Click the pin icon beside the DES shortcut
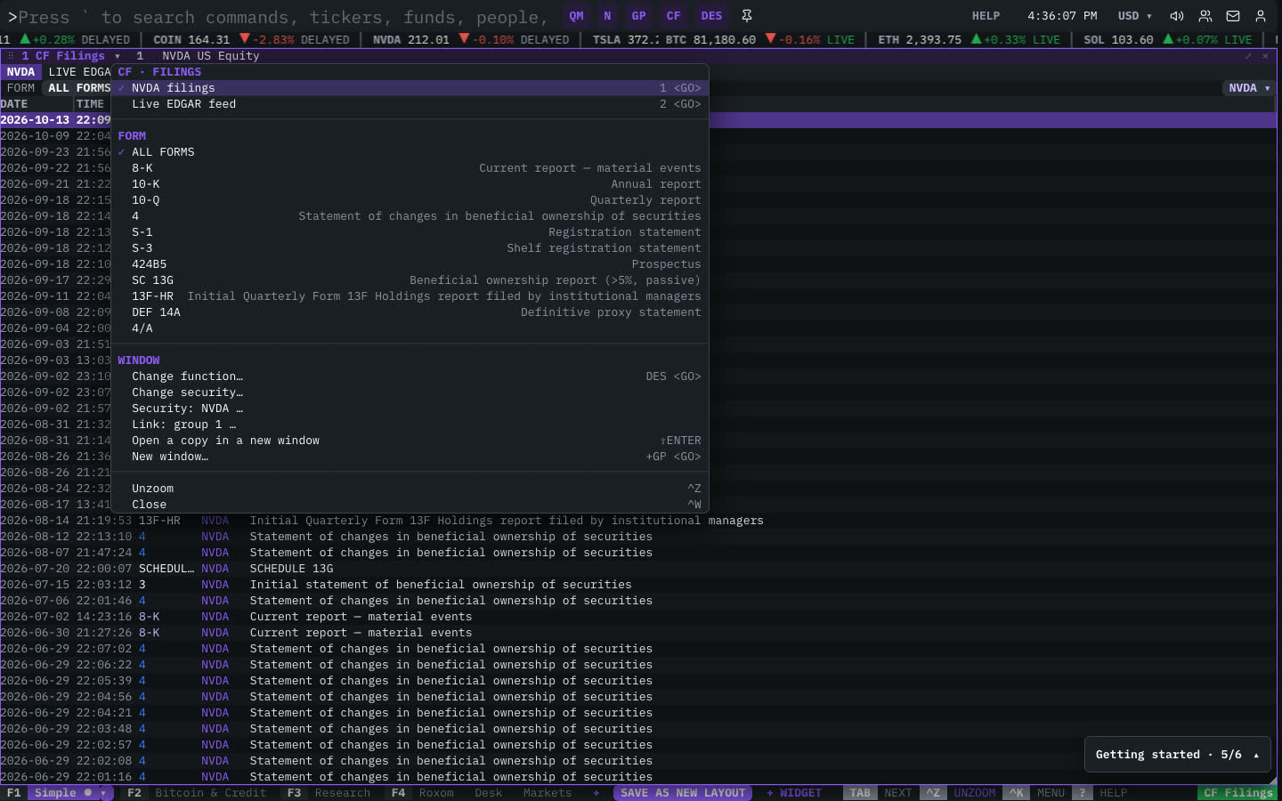 click(747, 16)
